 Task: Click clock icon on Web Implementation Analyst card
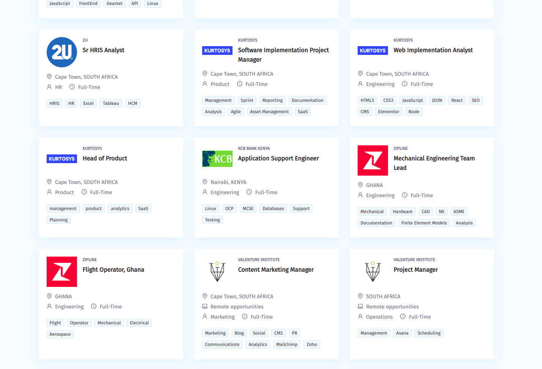pos(405,84)
